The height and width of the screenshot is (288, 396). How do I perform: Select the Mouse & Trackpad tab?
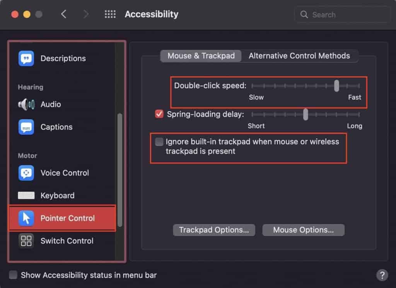click(201, 56)
